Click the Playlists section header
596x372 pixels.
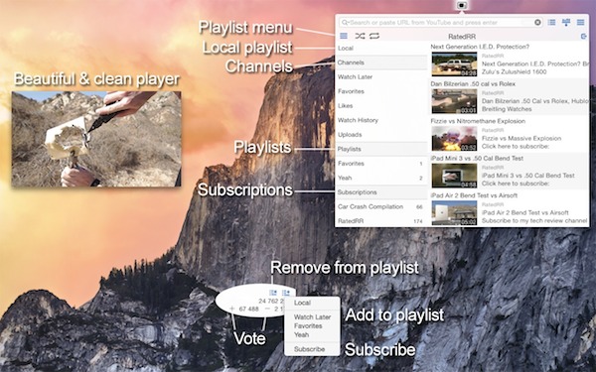click(381, 149)
